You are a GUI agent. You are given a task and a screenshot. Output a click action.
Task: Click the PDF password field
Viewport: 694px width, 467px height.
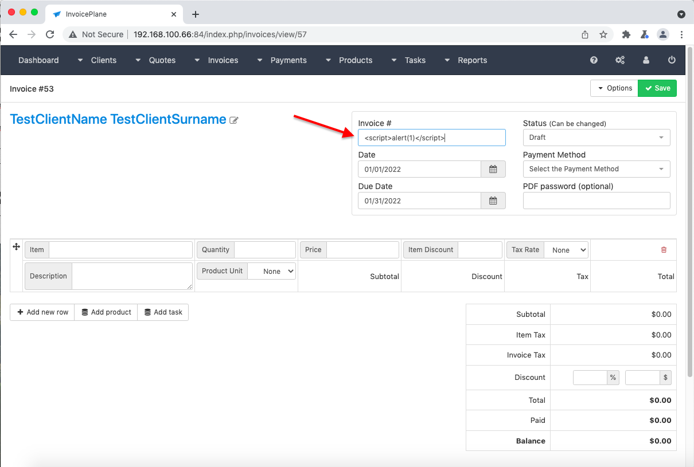click(596, 201)
